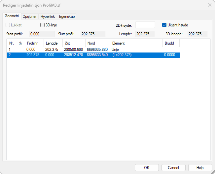Toggle the Lukket checkbox
This screenshot has width=215, height=174.
(8, 25)
